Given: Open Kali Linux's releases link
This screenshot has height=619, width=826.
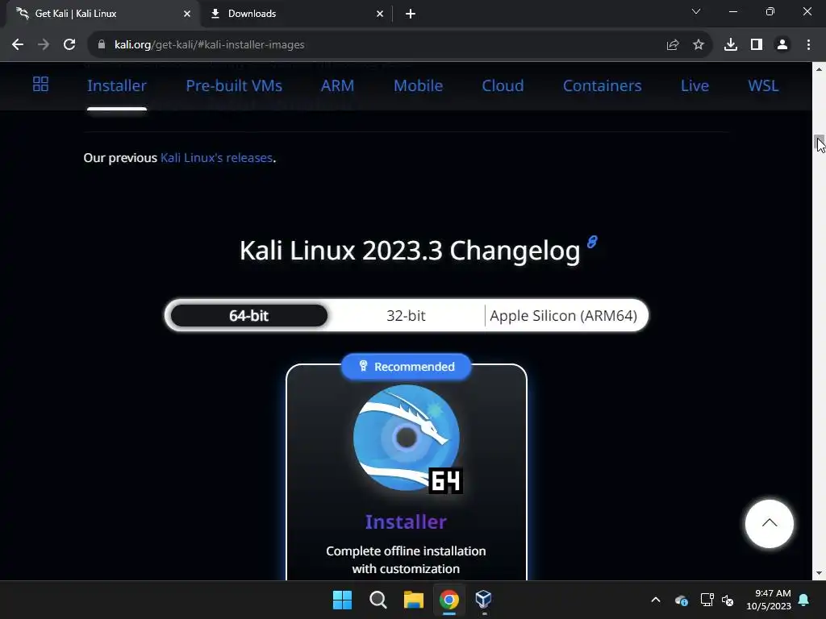Looking at the screenshot, I should [216, 158].
